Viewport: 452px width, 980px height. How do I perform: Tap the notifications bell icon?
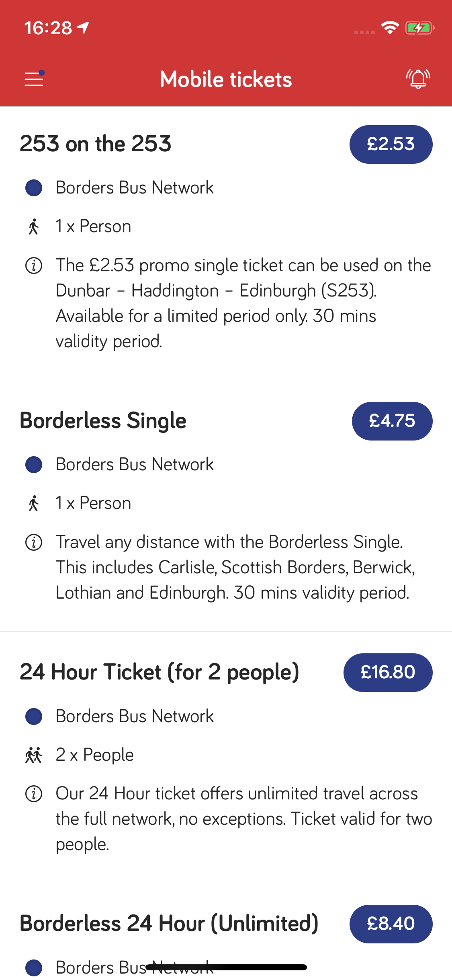coord(418,78)
